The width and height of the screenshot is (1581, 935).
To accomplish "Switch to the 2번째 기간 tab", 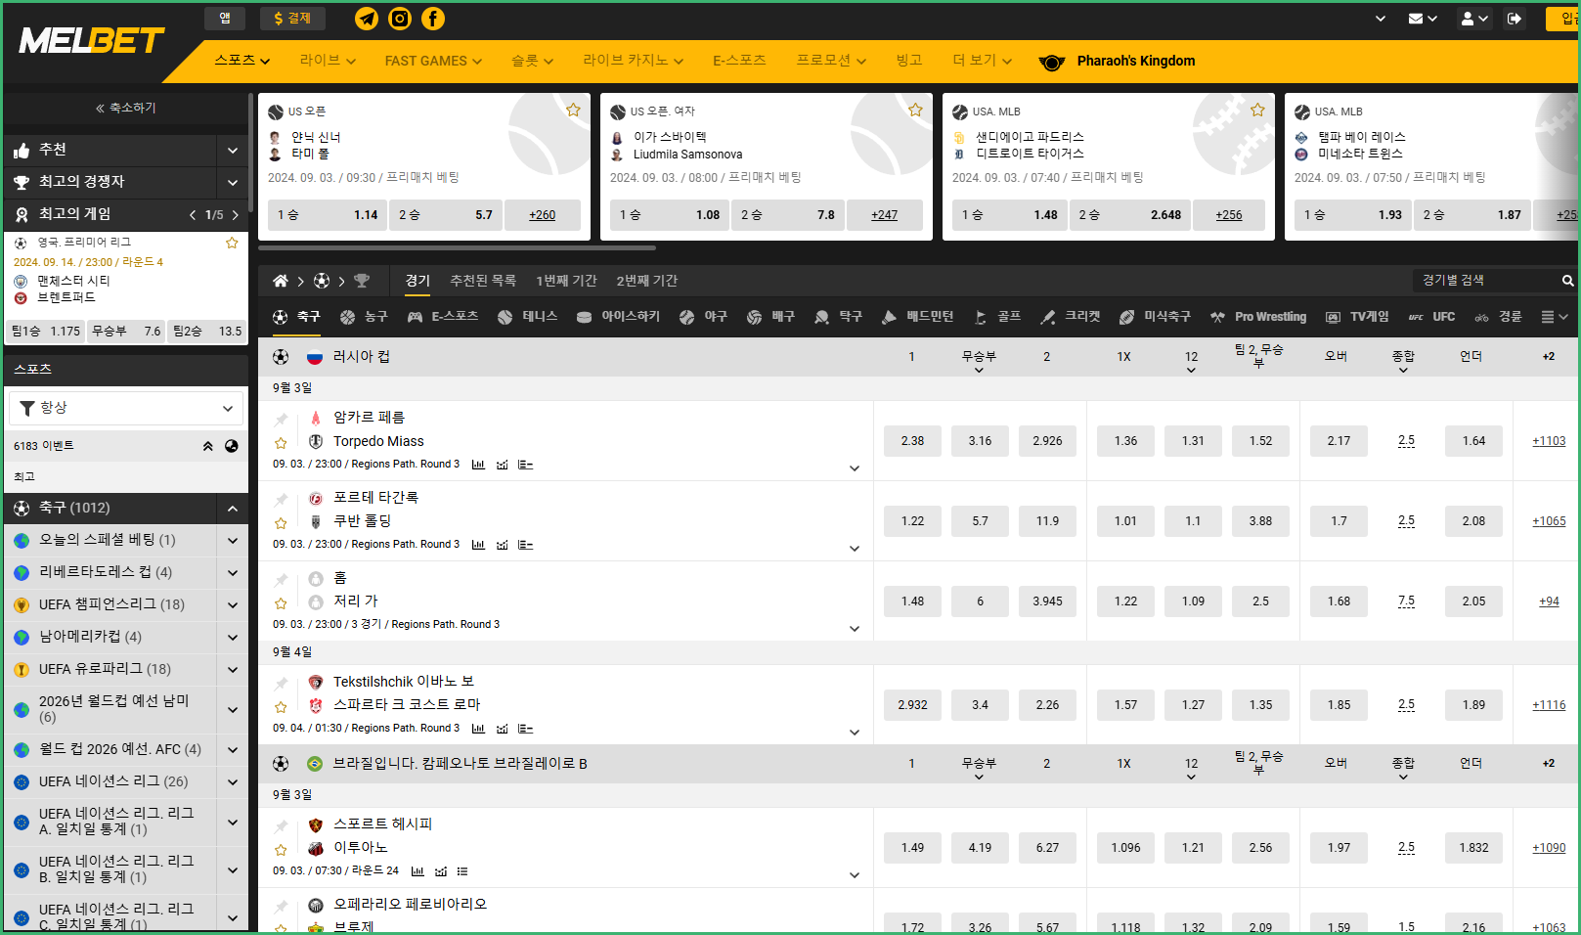I will [647, 281].
